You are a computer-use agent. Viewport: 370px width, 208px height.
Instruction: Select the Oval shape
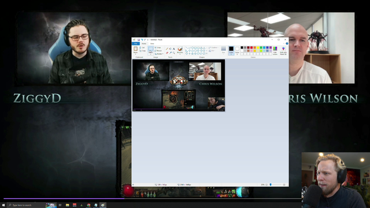193,47
